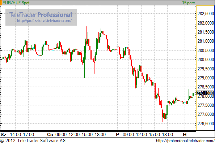The width and height of the screenshot is (215, 144).
Task: Select the Sz day marker on time axis
Action: click(x=3, y=134)
